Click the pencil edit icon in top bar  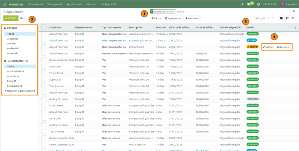(x=242, y=4)
